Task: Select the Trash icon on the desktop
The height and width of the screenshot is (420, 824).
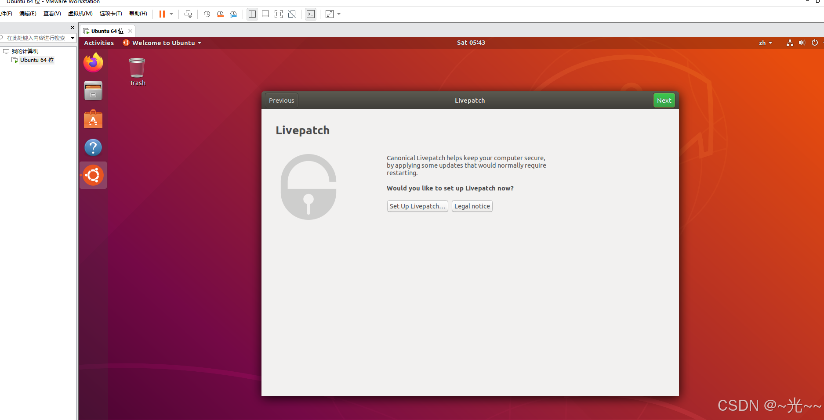Action: 137,72
